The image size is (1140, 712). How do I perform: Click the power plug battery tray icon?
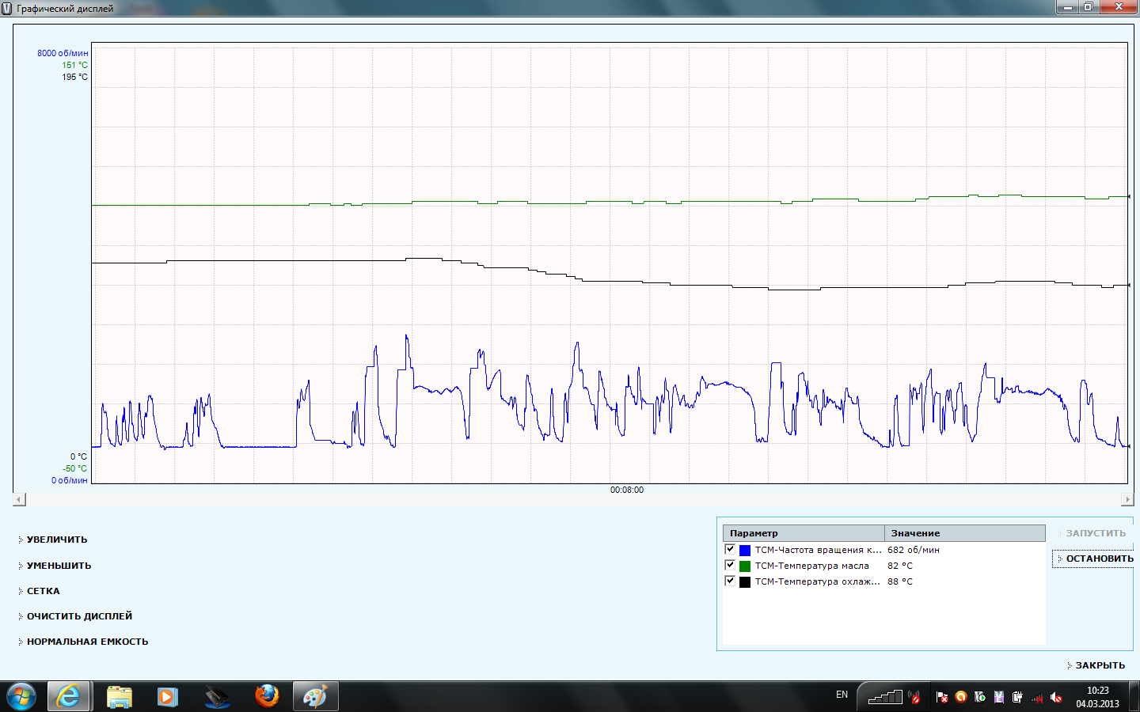tap(1017, 697)
